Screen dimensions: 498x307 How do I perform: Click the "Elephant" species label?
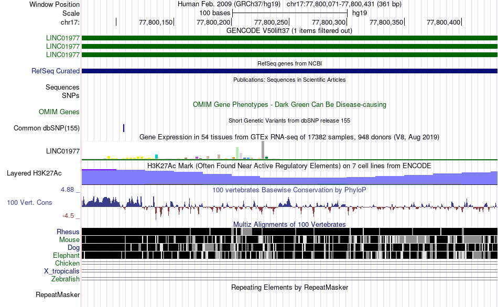(67, 256)
